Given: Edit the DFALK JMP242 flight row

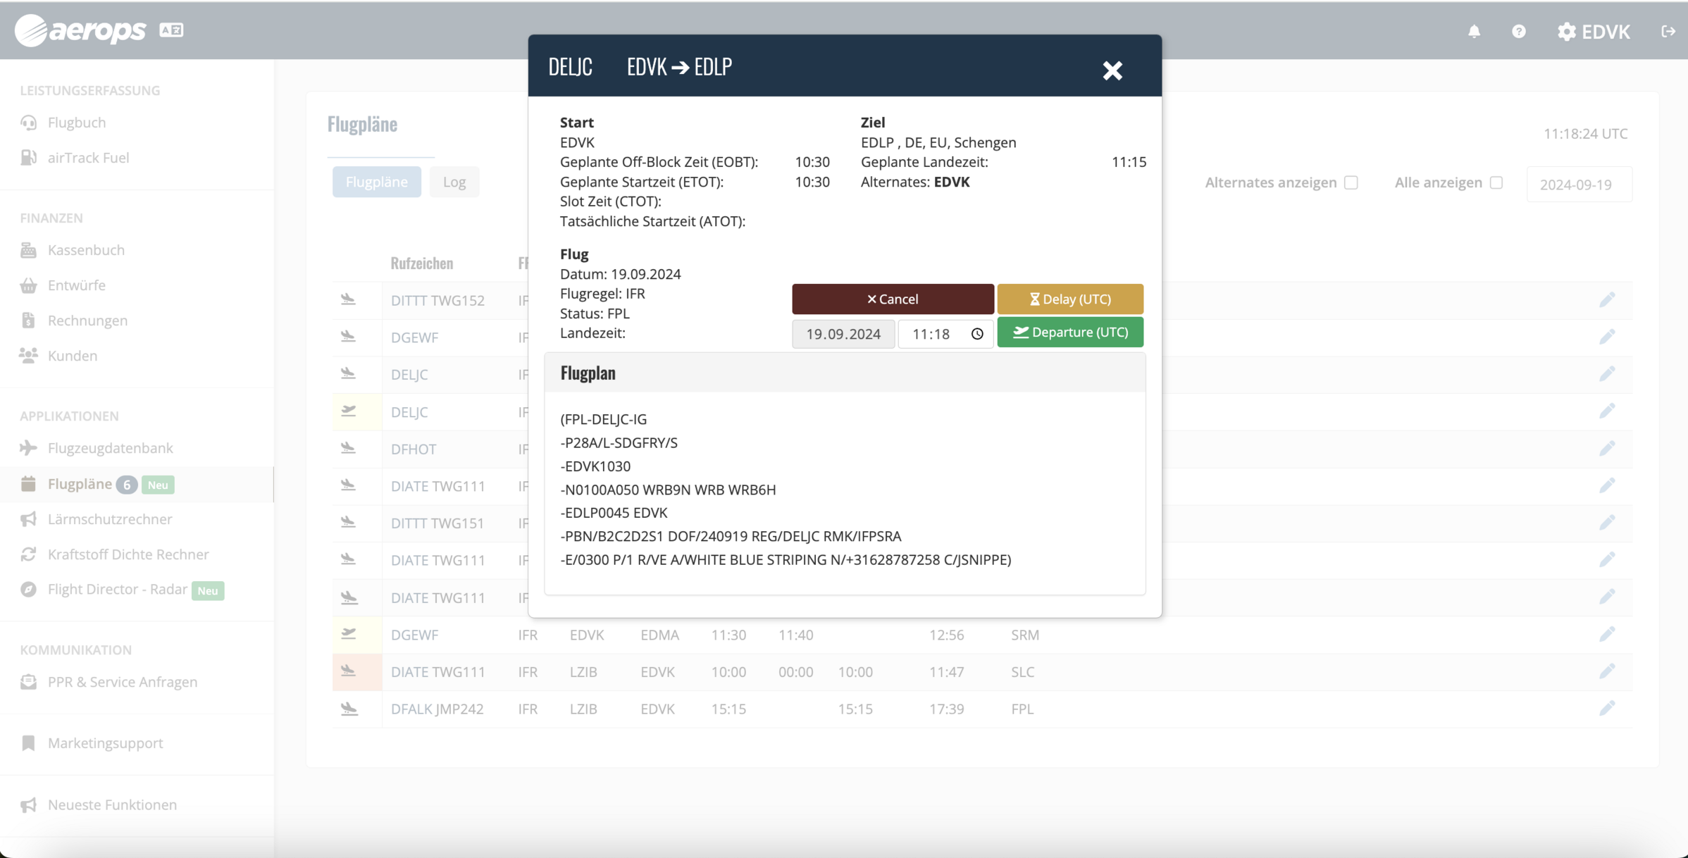Looking at the screenshot, I should pos(1606,709).
